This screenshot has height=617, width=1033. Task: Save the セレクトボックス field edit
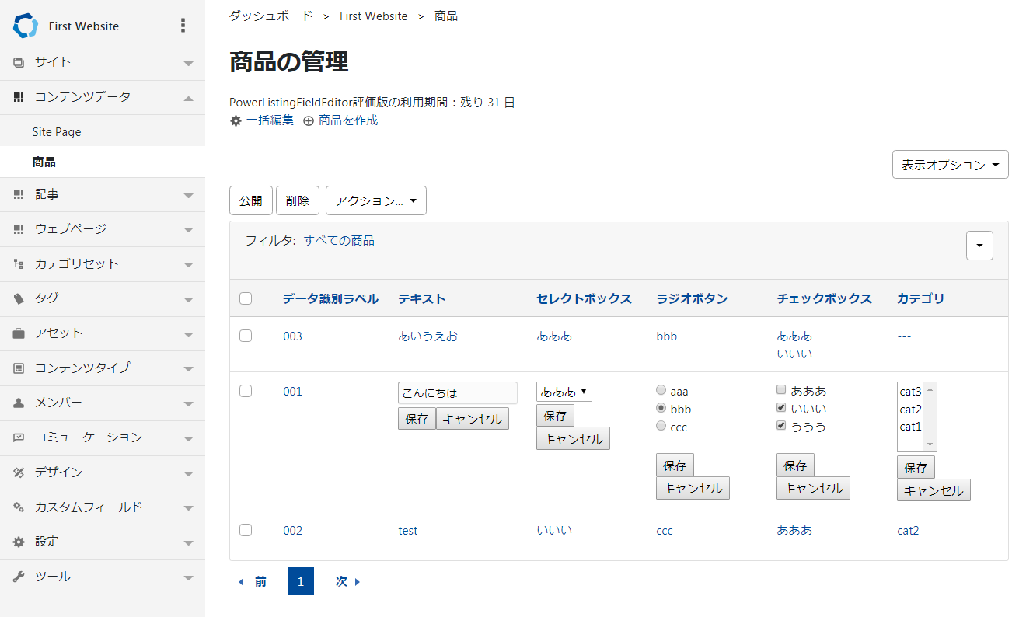coord(555,416)
